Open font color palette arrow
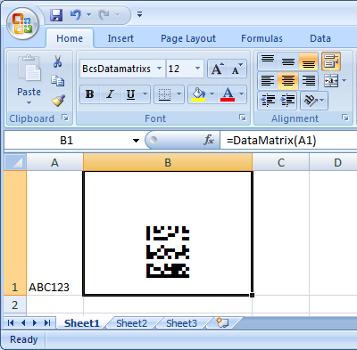The width and height of the screenshot is (357, 350). (242, 94)
